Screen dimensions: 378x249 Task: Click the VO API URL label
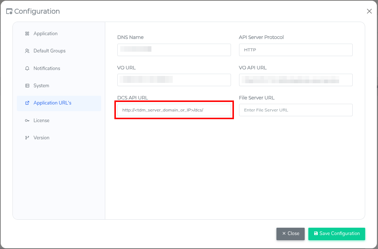(x=253, y=68)
